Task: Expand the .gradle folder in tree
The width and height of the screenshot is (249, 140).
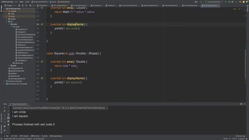Action: click(x=7, y=11)
